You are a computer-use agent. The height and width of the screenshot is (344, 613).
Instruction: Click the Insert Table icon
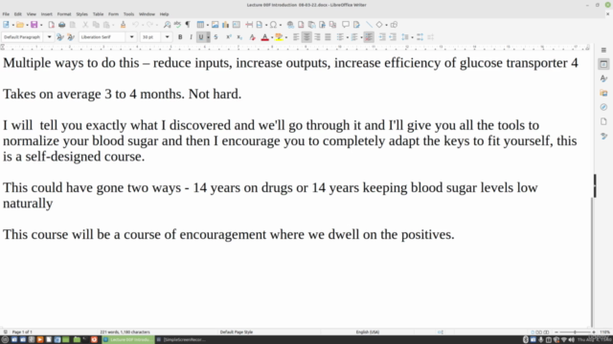pyautogui.click(x=200, y=25)
